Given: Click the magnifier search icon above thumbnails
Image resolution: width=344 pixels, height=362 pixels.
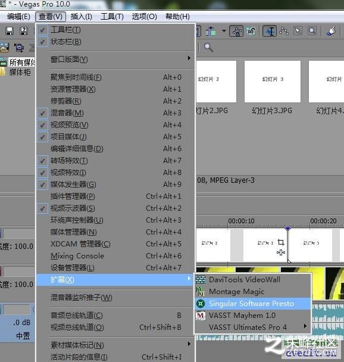Looking at the screenshot, I should [208, 47].
